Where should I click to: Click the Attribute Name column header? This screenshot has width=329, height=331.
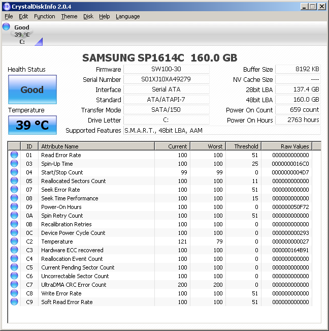point(96,146)
